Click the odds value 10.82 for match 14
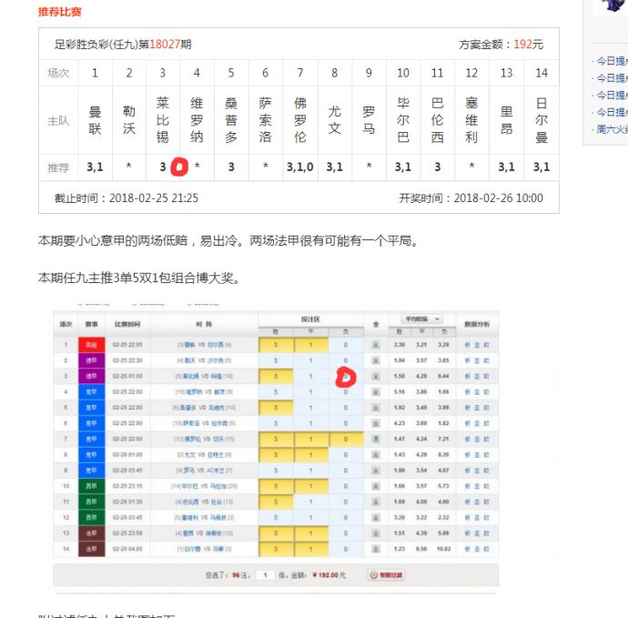The image size is (628, 618). pyautogui.click(x=444, y=549)
